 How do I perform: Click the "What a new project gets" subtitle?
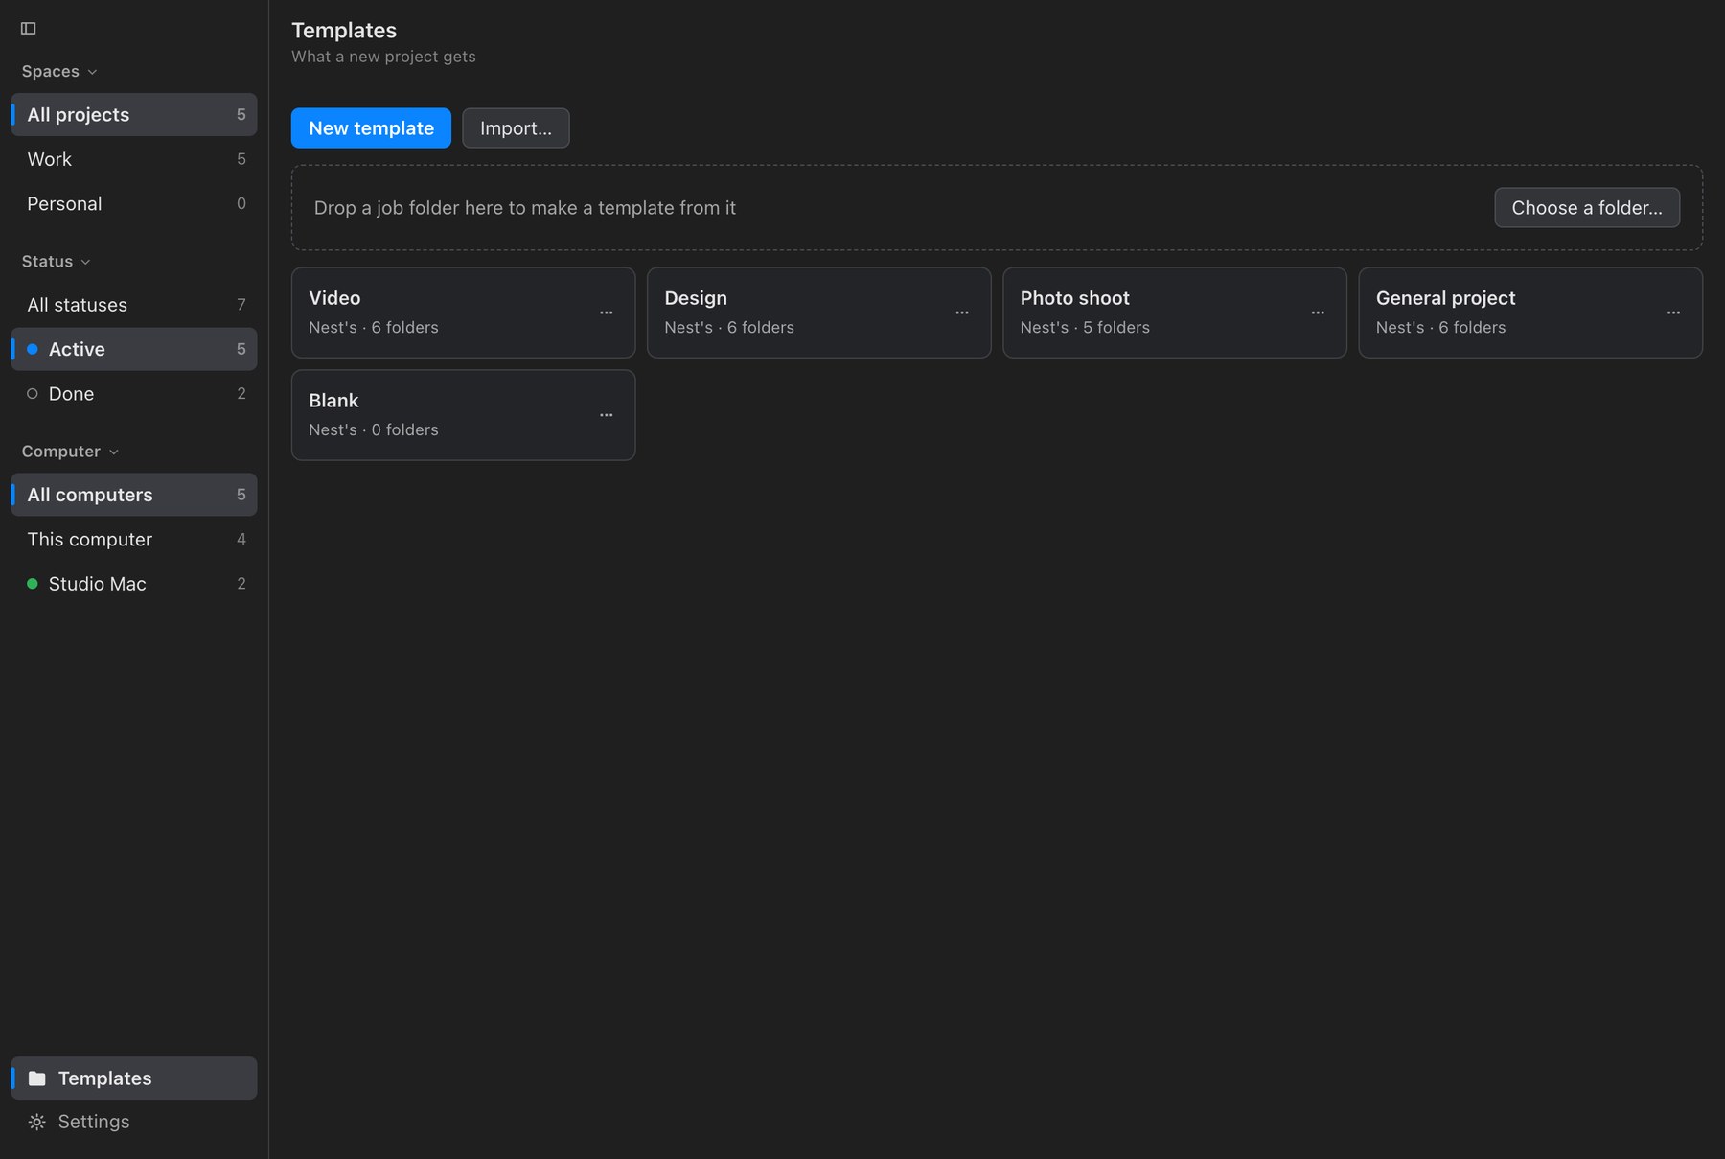click(x=383, y=57)
